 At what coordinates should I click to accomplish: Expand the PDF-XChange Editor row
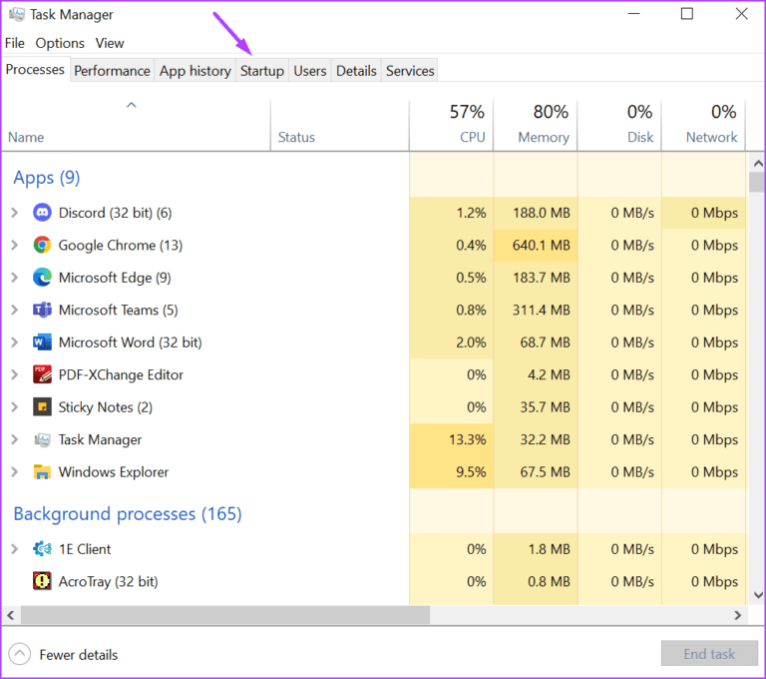click(15, 374)
